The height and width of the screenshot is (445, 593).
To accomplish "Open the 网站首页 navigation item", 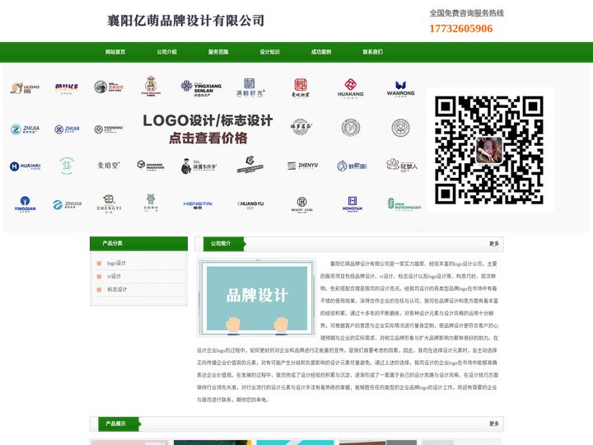I will 115,52.
